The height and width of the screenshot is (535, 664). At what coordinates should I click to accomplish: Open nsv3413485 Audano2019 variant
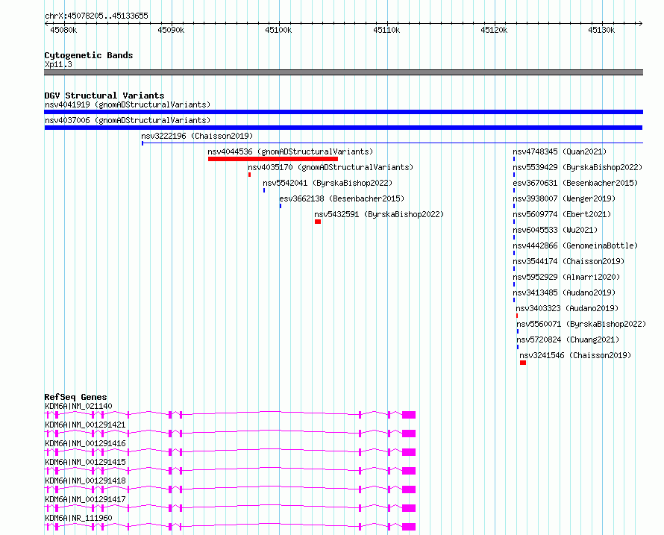point(564,292)
